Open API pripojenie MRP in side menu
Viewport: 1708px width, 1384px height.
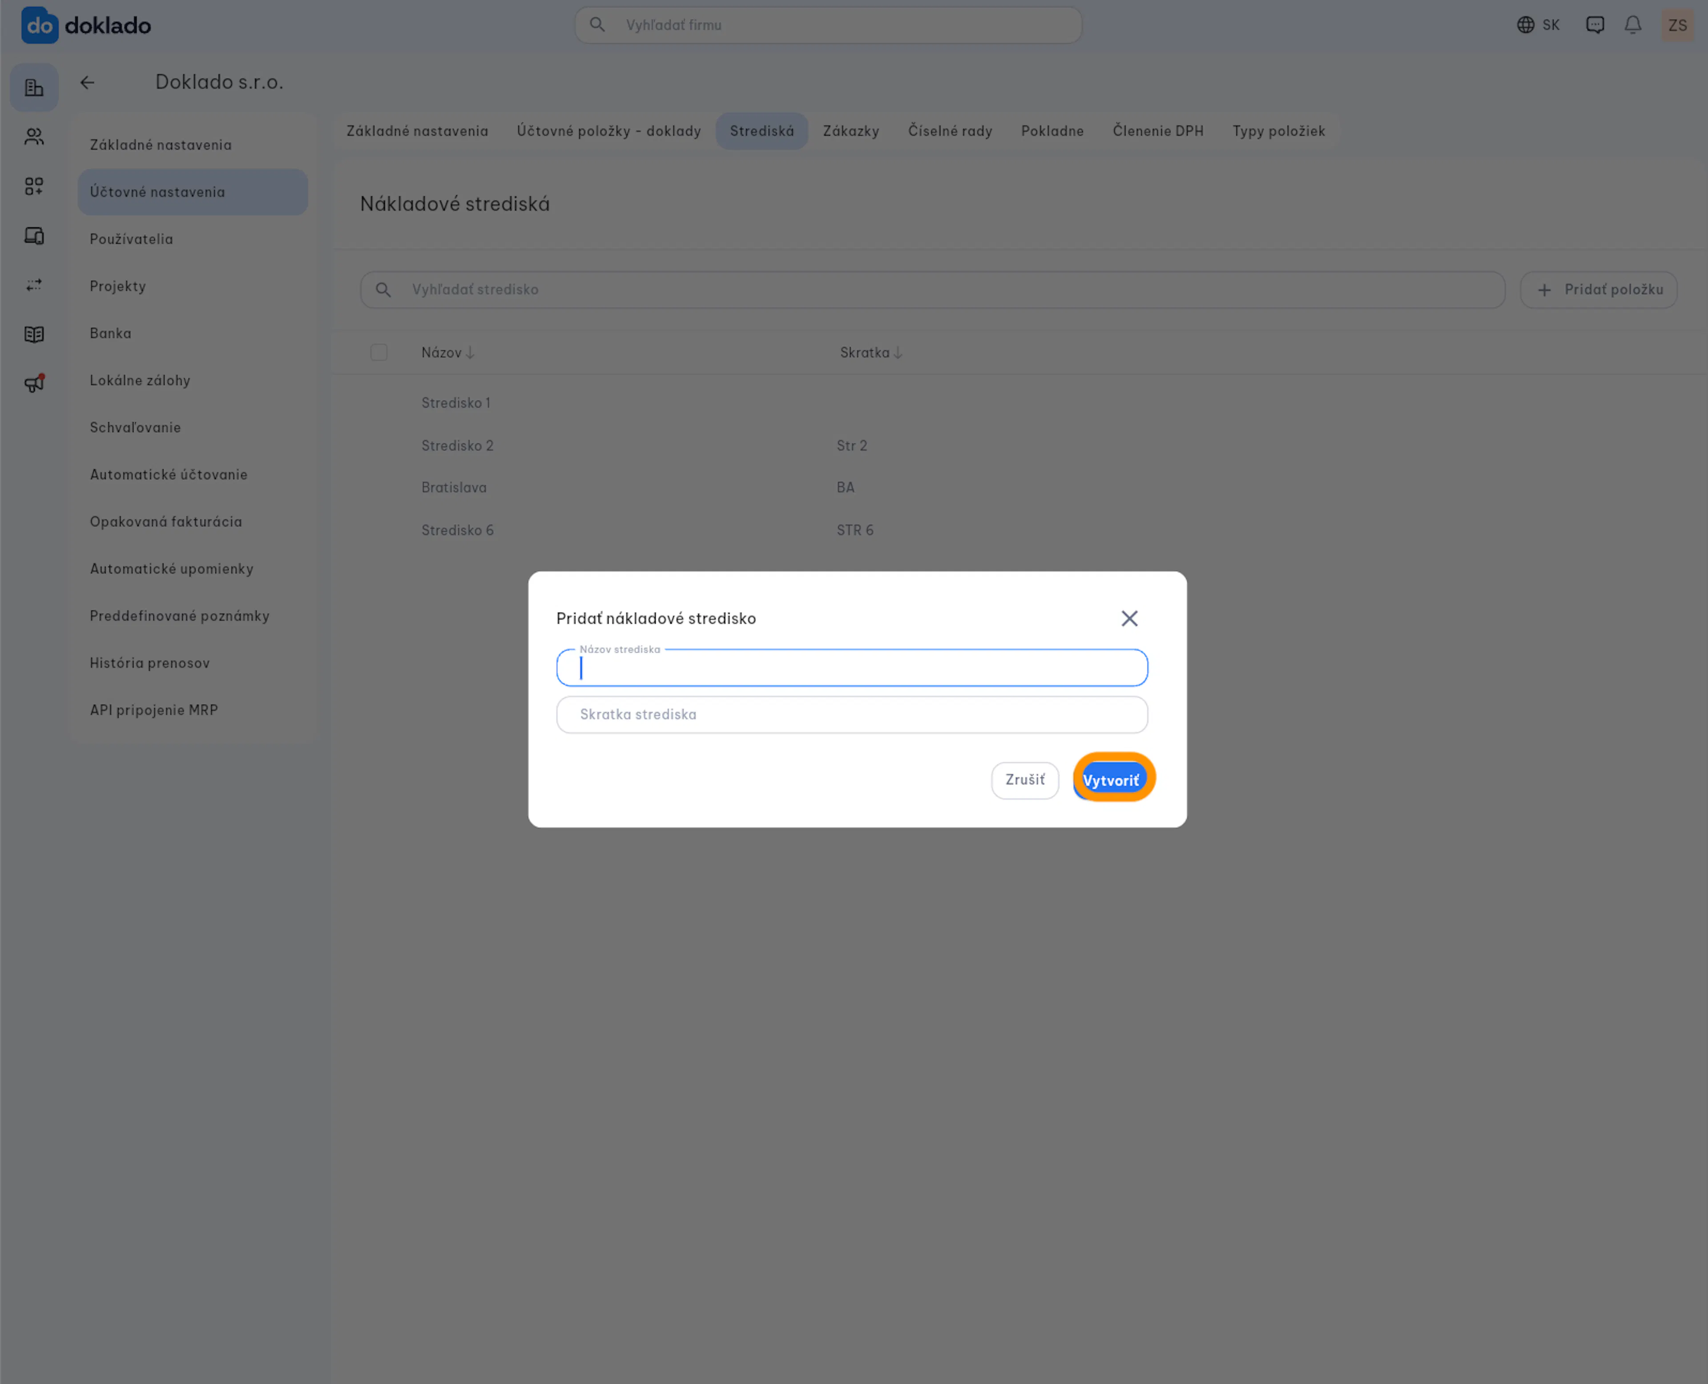pos(193,710)
